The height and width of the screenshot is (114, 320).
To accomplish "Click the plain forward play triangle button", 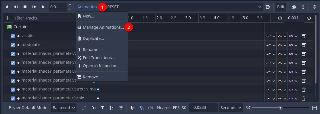I will tap(43, 7).
